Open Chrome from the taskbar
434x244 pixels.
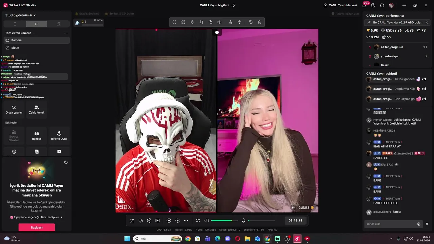[188, 239]
